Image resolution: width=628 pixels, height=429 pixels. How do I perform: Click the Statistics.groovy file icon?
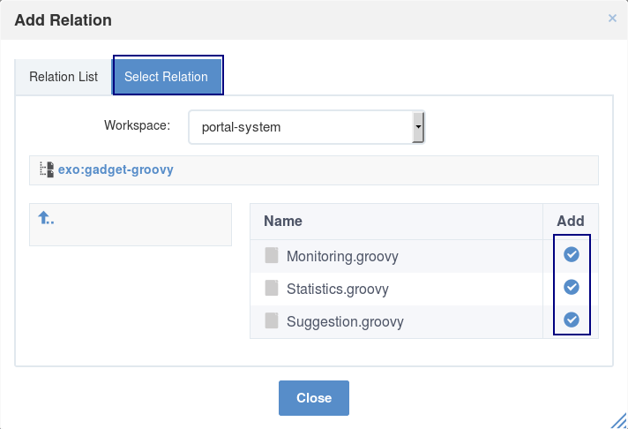pyautogui.click(x=272, y=288)
